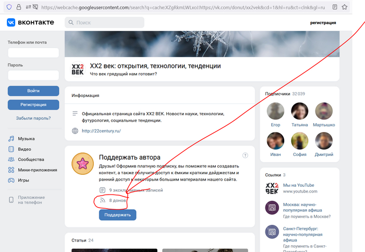Click the snowflake cover image
This screenshot has width=365, height=252.
pyautogui.click(x=202, y=44)
